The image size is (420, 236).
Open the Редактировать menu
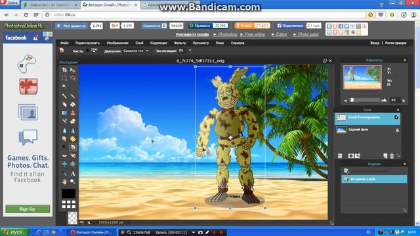[x=87, y=43]
